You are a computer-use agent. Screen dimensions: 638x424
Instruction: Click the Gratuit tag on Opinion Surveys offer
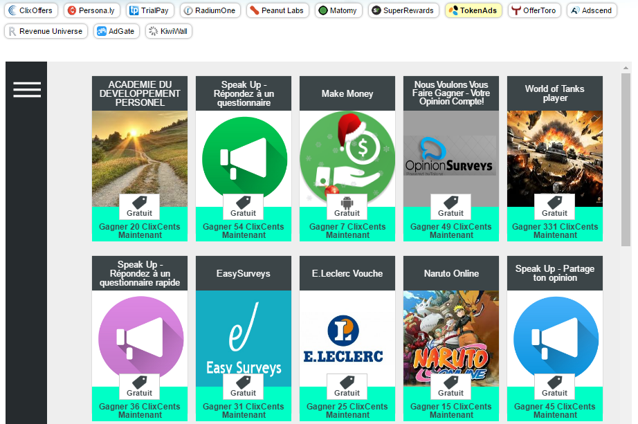point(450,207)
